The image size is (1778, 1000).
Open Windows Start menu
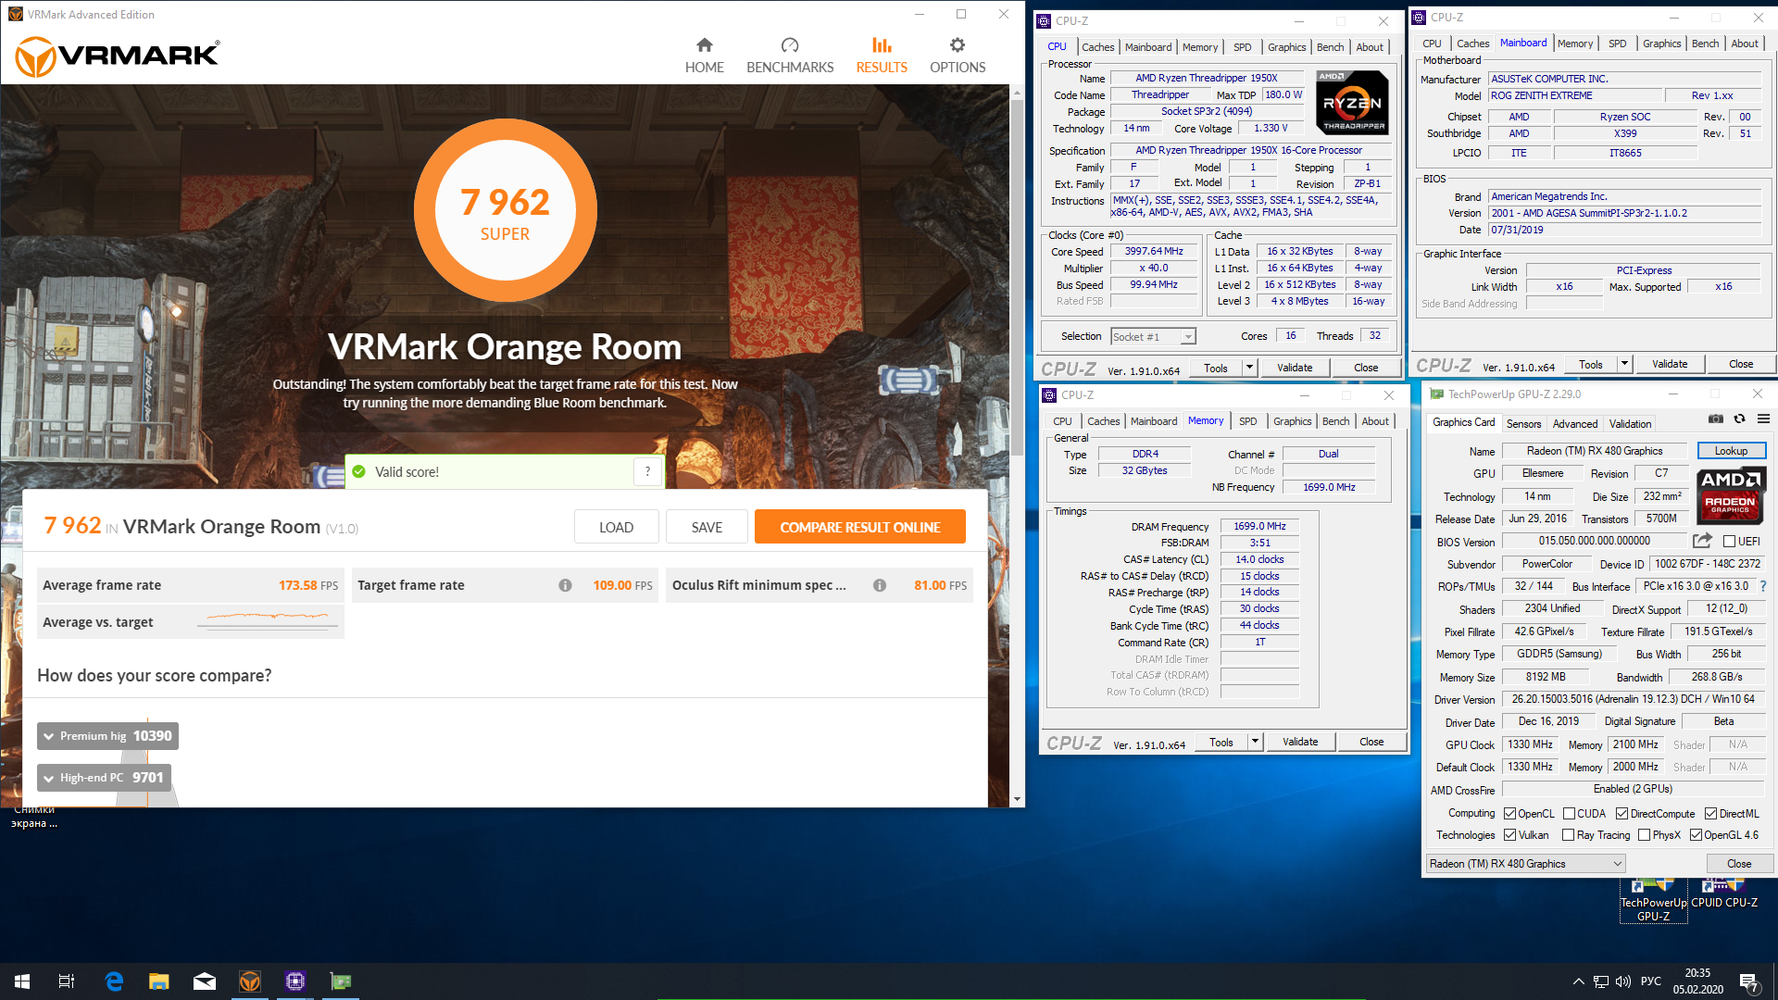[22, 981]
